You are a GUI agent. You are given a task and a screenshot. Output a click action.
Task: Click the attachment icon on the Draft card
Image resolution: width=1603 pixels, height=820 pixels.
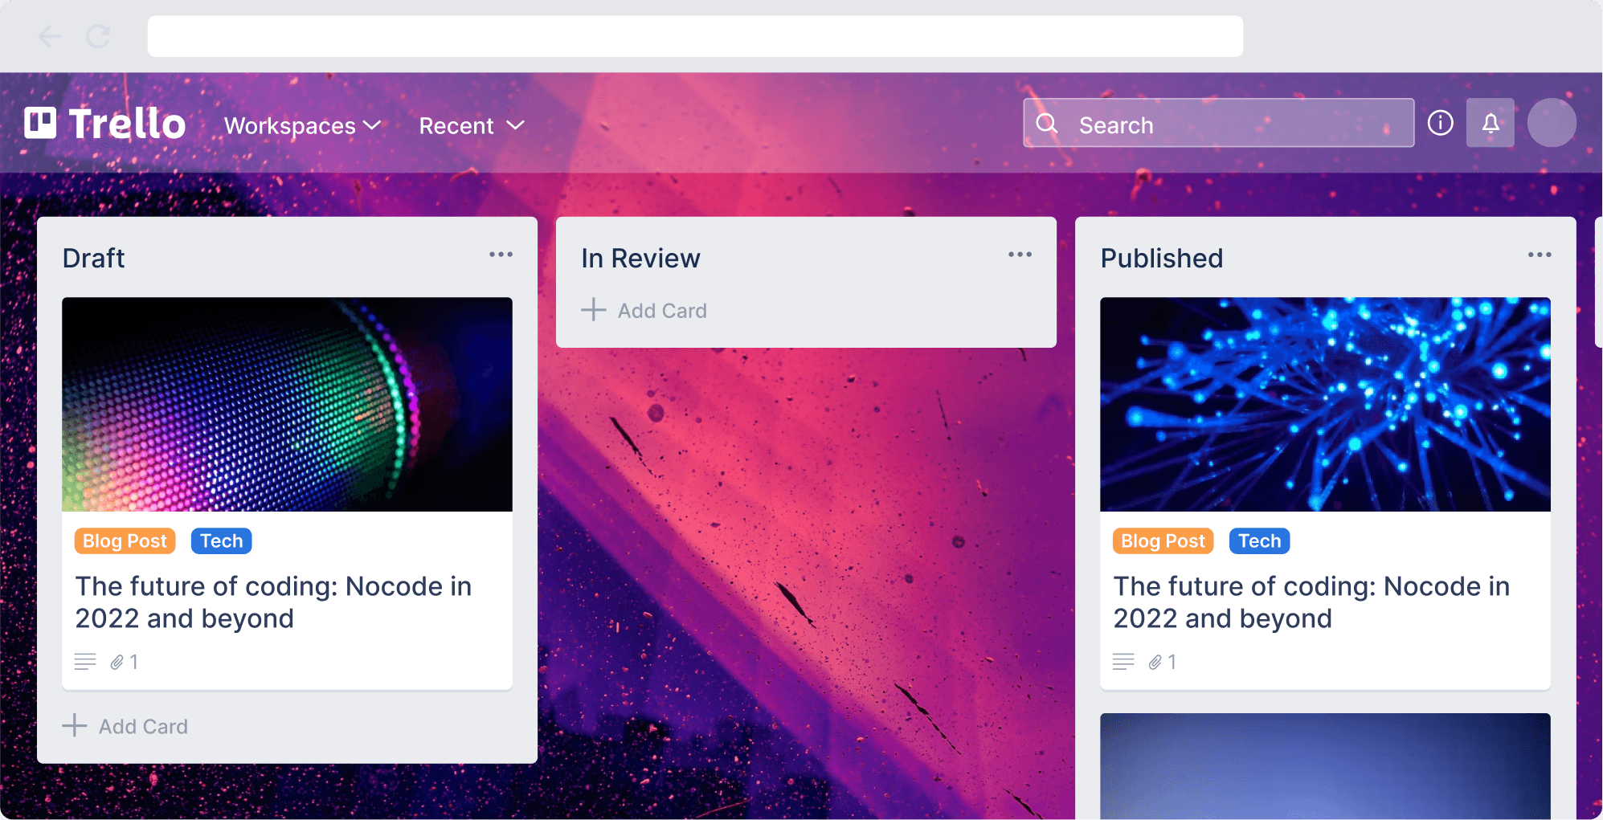point(117,662)
